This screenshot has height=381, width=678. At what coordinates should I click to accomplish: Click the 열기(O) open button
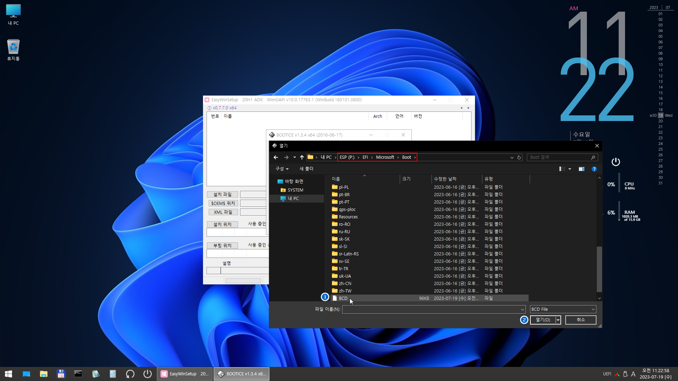(x=543, y=320)
